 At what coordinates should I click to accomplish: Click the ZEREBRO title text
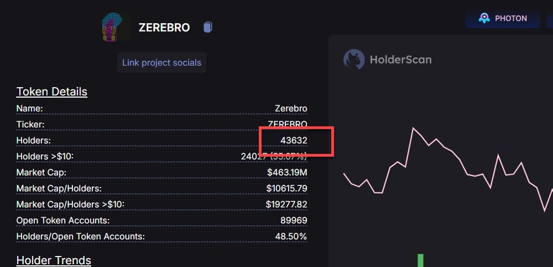[x=164, y=28]
